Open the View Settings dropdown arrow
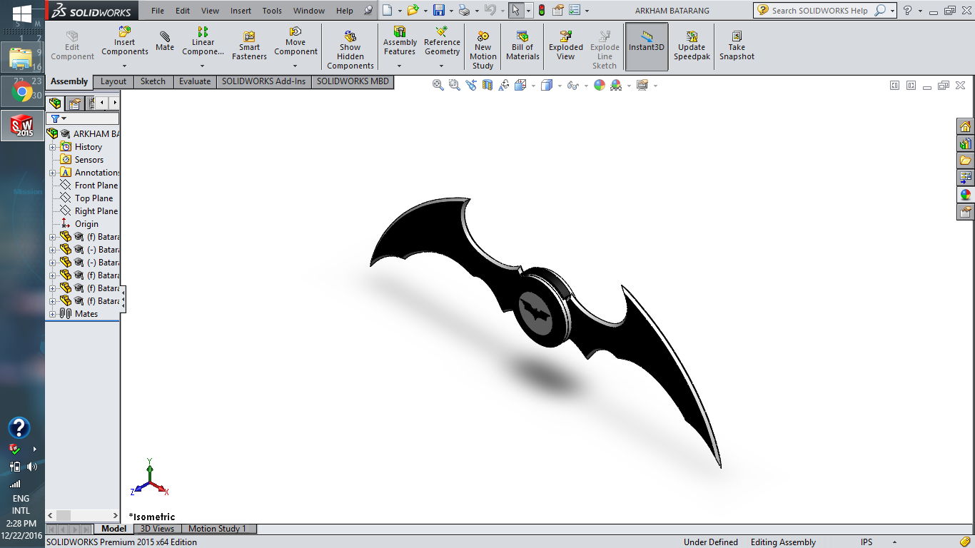The width and height of the screenshot is (975, 548). (655, 86)
